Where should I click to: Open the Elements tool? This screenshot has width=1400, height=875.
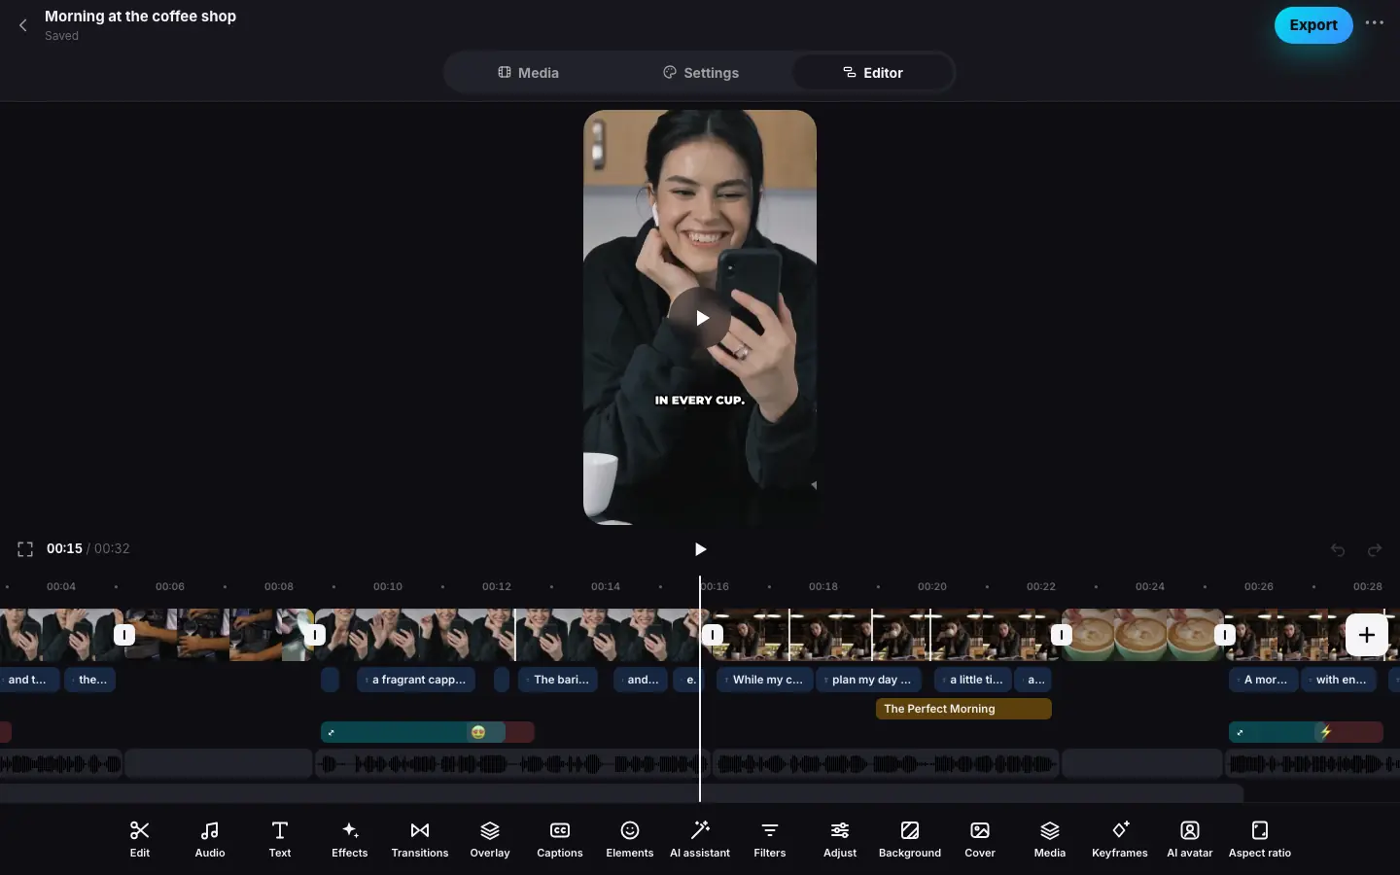[630, 839]
